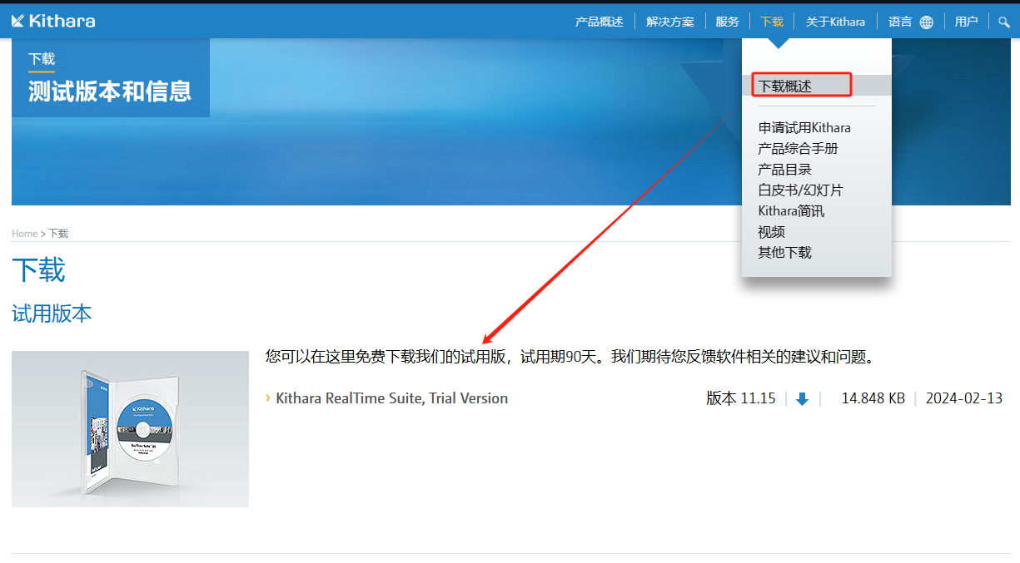Click the 版本 11.15 text
This screenshot has height=563, width=1020.
(740, 398)
